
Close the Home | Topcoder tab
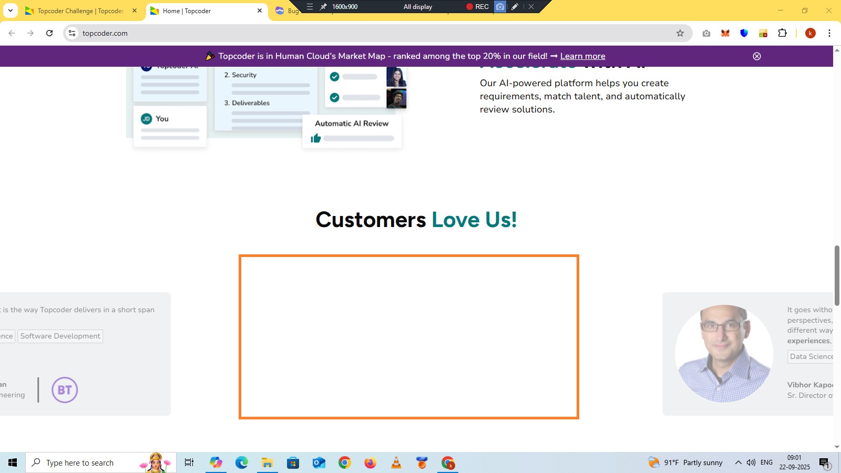tap(259, 11)
